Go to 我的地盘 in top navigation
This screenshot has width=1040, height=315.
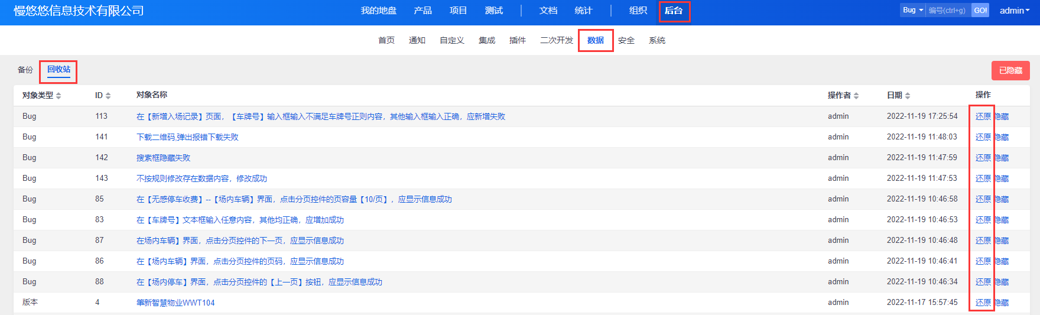coord(378,11)
